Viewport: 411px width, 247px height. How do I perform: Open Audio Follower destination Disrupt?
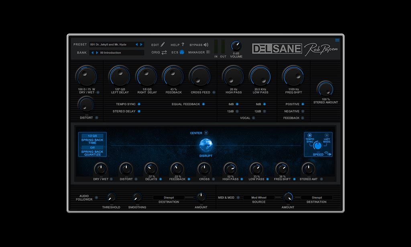coord(169,198)
